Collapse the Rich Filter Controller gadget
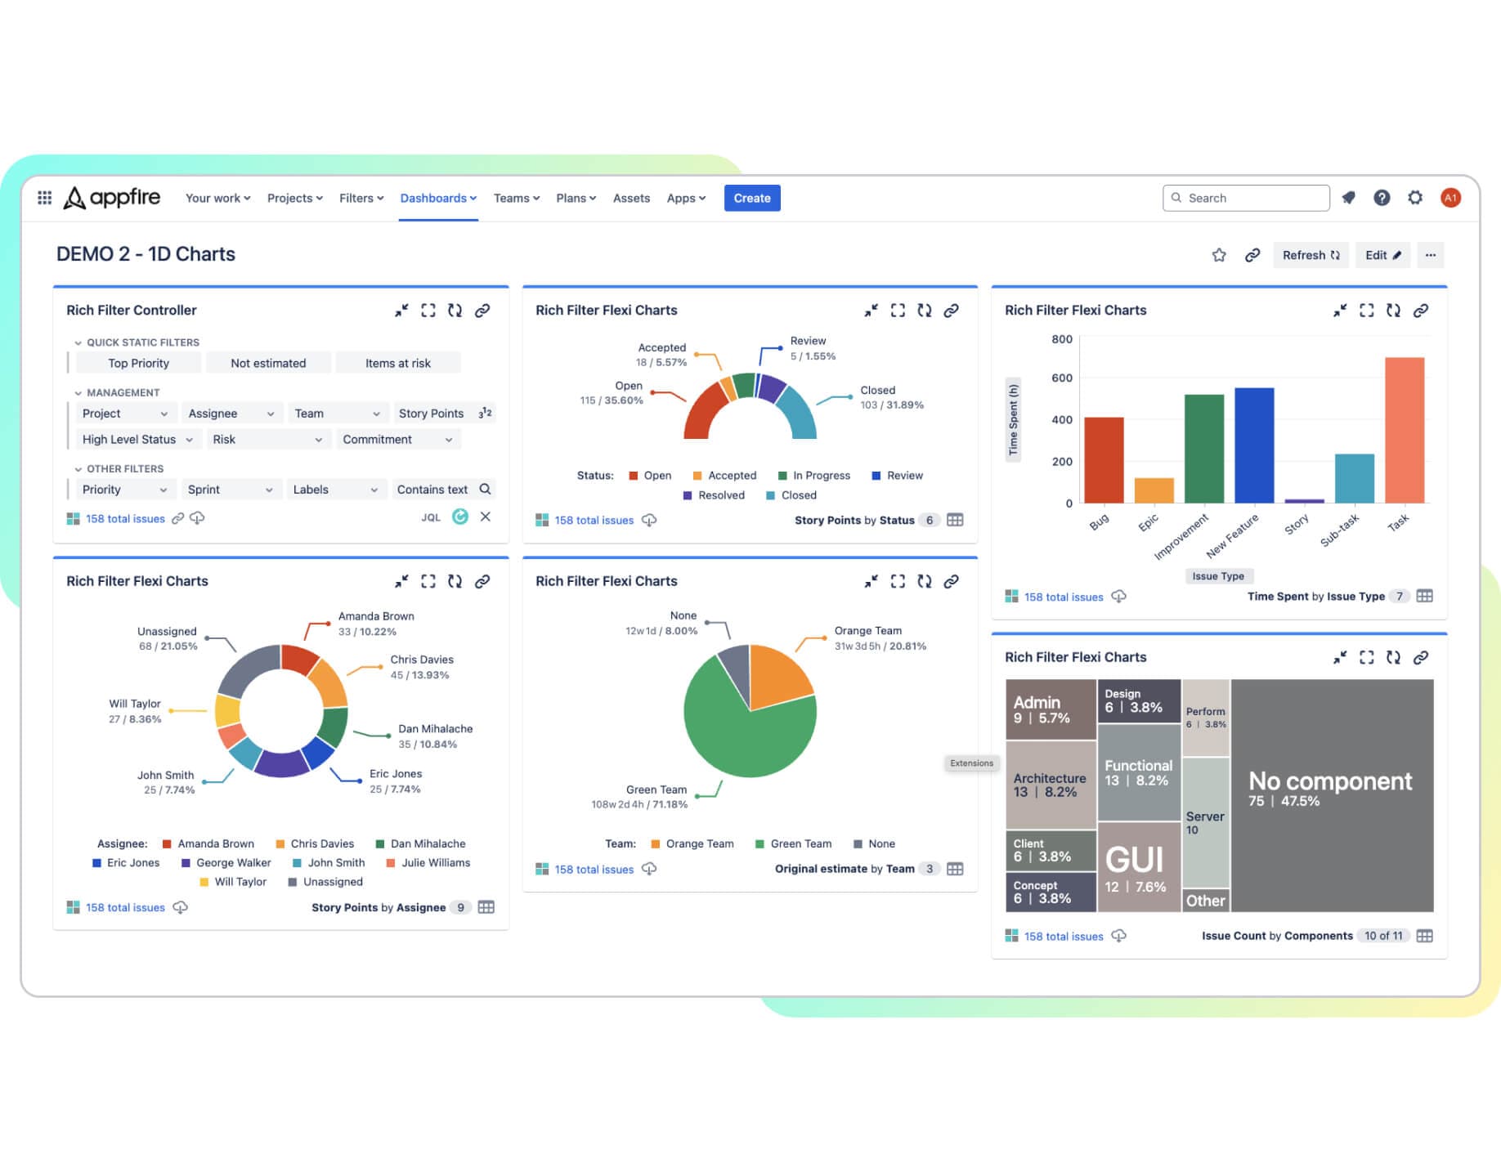 coord(401,311)
